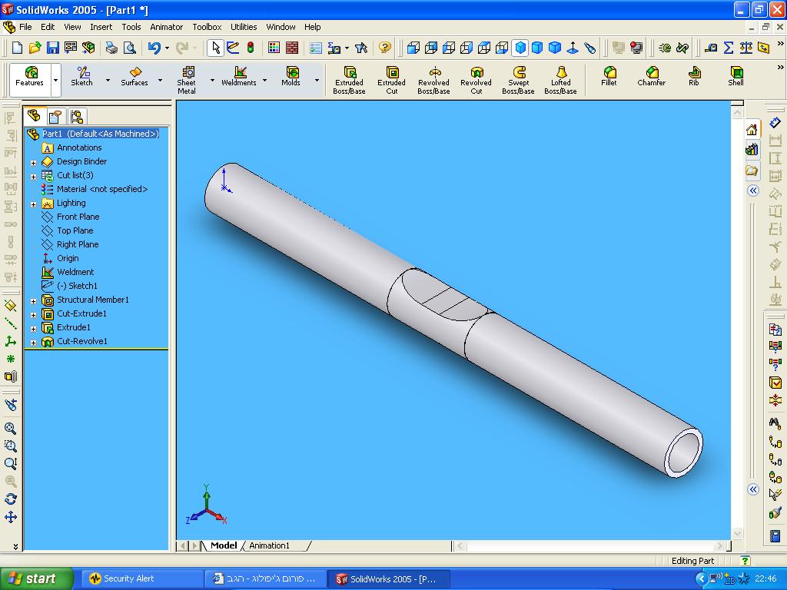
Task: Toggle the Sheet Metal toolbar group
Action: click(187, 80)
